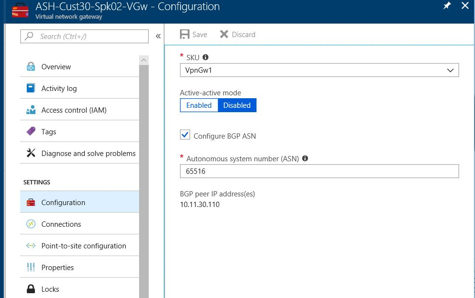
Task: Click the Connections globe icon
Action: click(31, 224)
